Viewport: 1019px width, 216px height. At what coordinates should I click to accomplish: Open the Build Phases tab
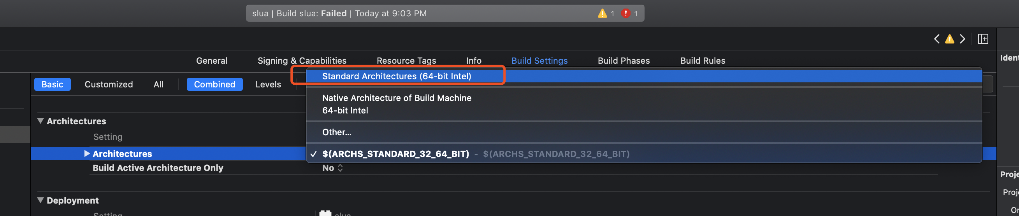(x=624, y=61)
